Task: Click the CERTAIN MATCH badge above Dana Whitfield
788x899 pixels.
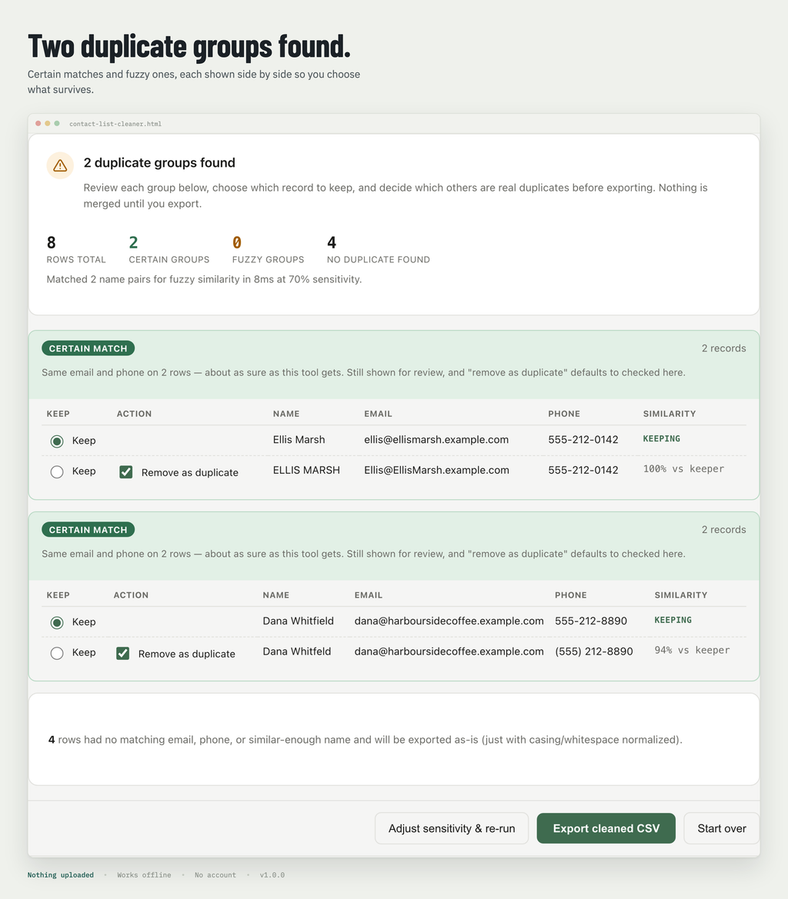Action: tap(88, 530)
